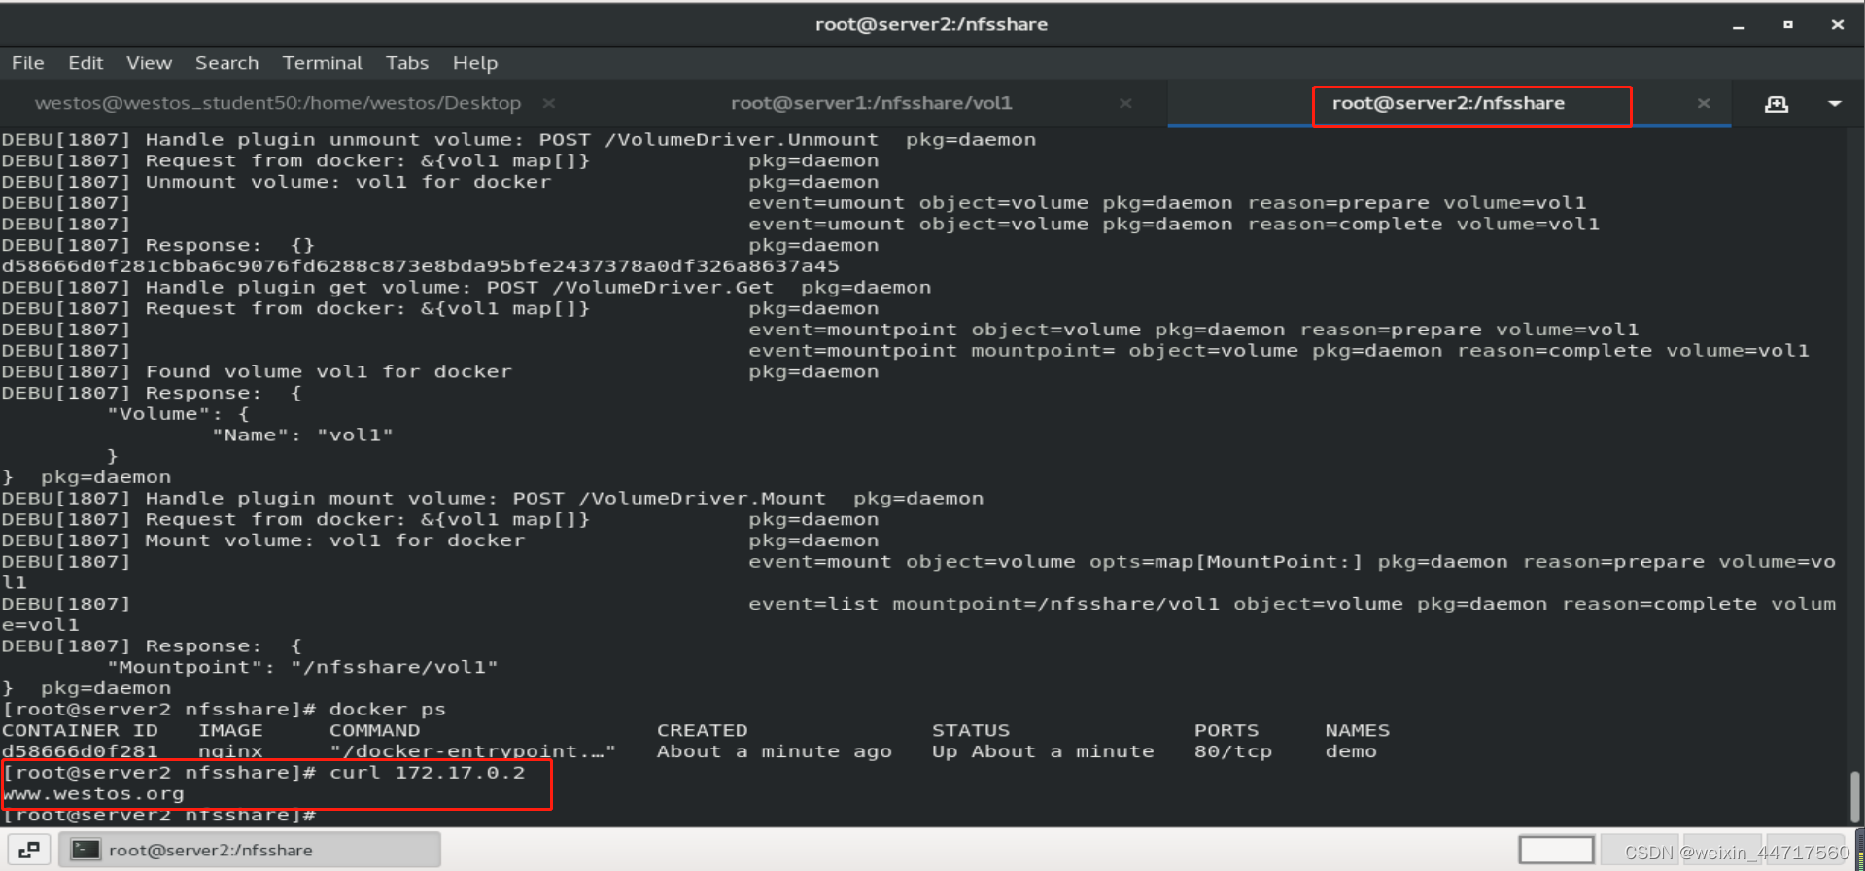Image resolution: width=1865 pixels, height=871 pixels.
Task: Click 'About a minute ago' created value
Action: [x=775, y=751]
